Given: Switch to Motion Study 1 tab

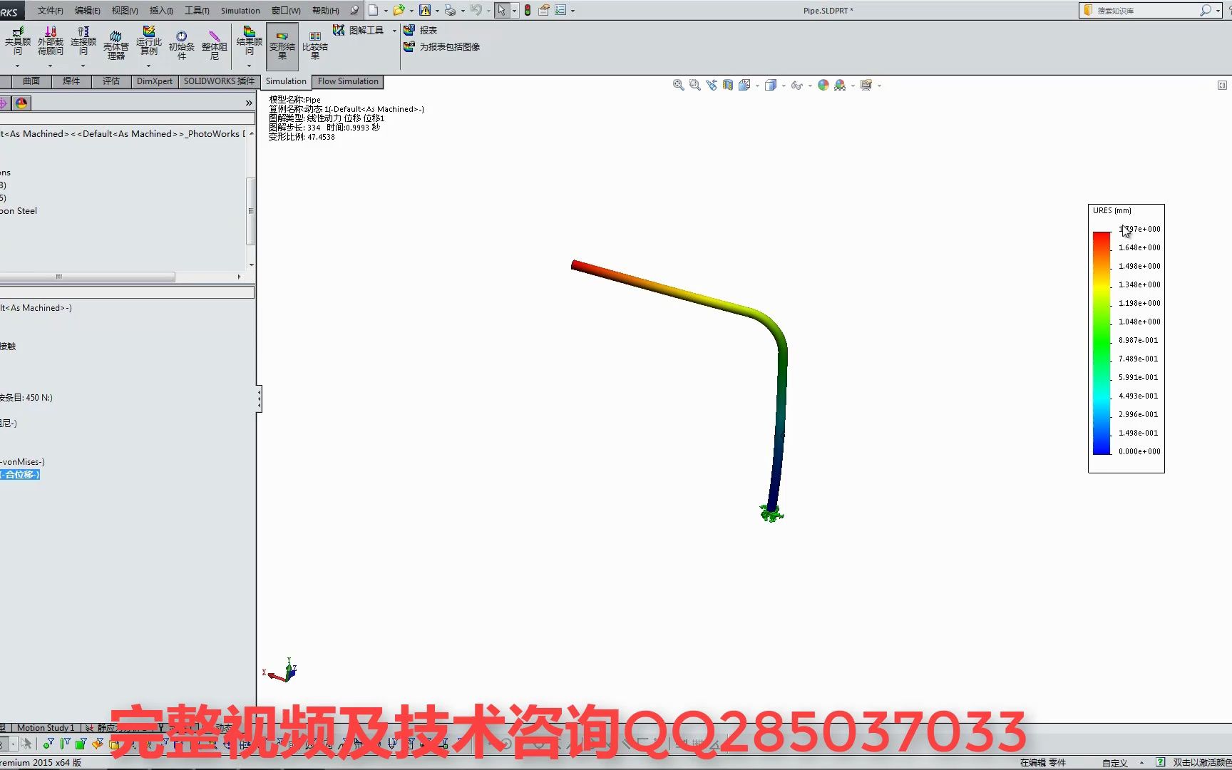Looking at the screenshot, I should (x=45, y=727).
